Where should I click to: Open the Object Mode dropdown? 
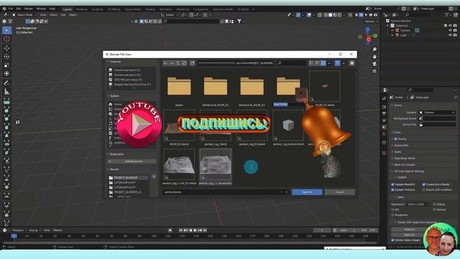pyautogui.click(x=24, y=14)
